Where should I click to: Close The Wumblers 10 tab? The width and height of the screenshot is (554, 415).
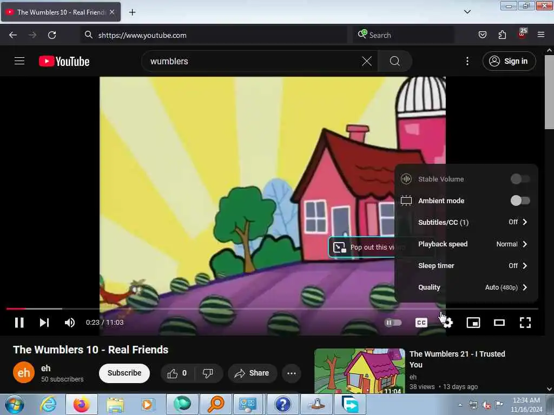point(111,12)
